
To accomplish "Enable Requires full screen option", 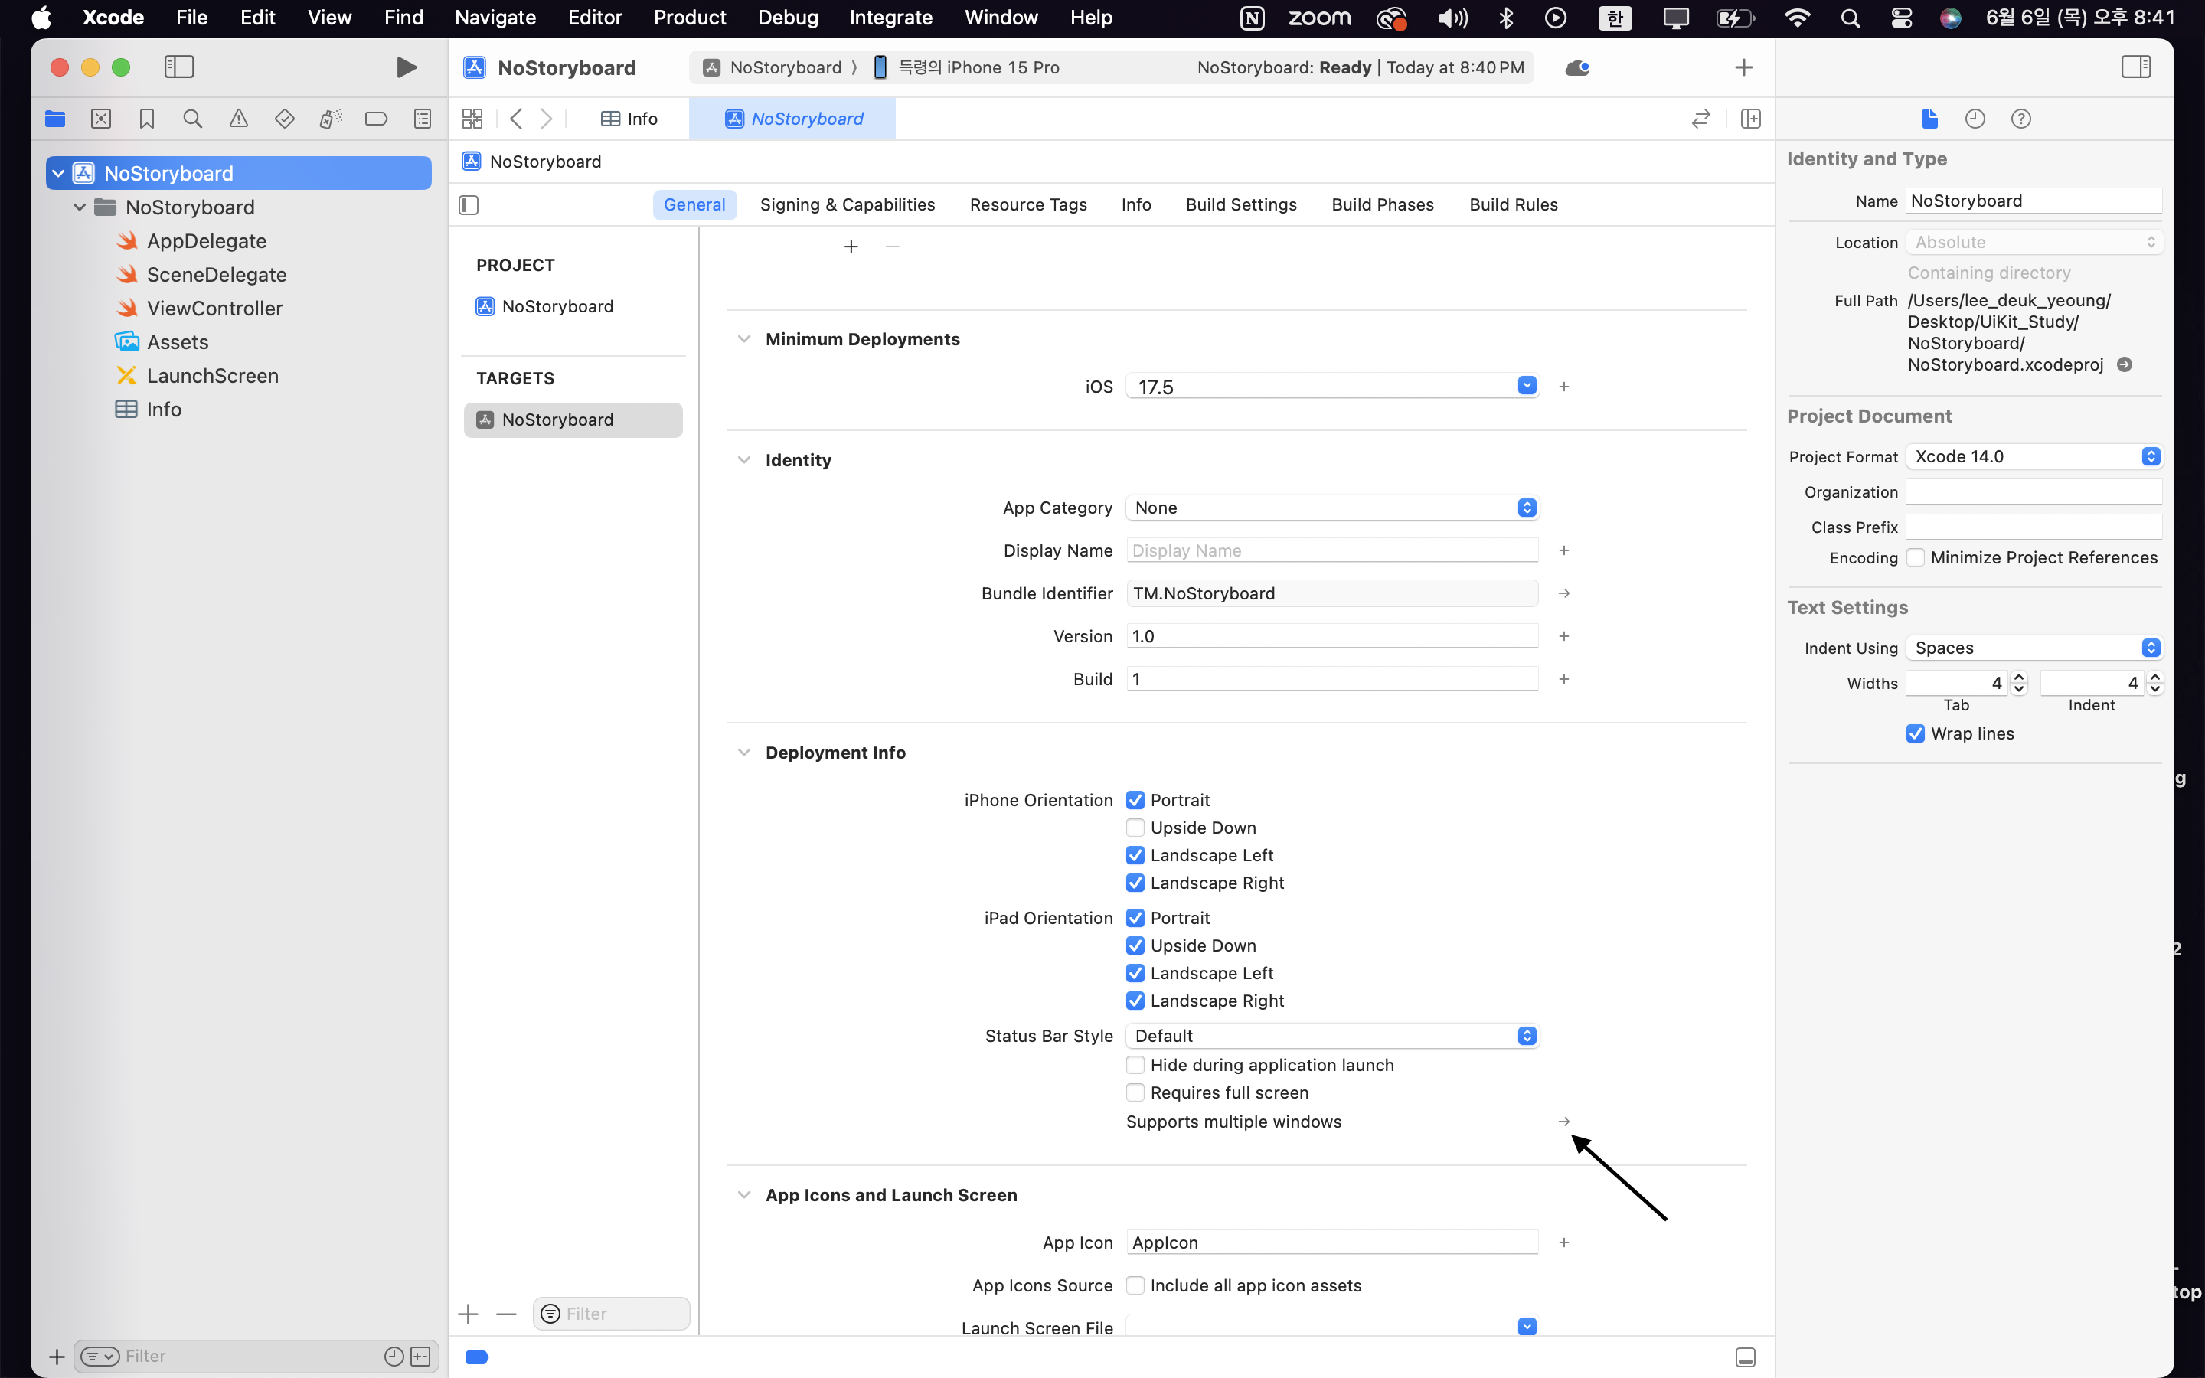I will click(x=1135, y=1092).
